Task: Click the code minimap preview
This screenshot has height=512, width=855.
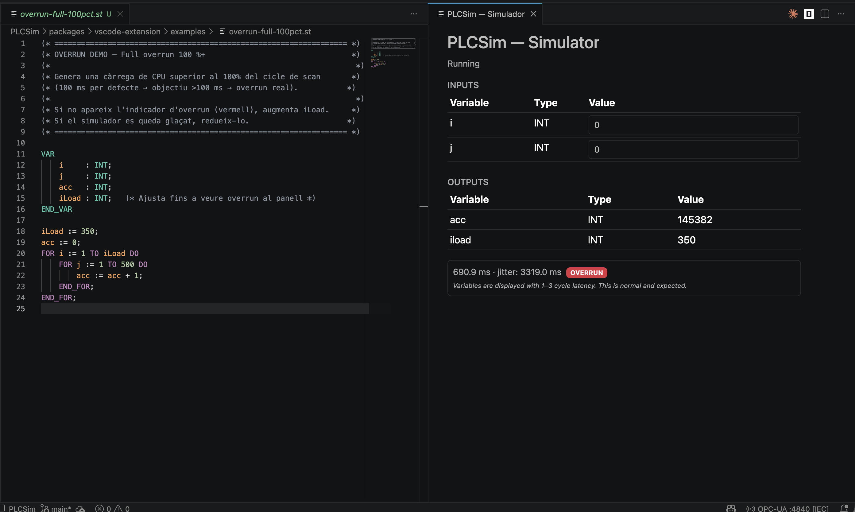Action: point(393,52)
